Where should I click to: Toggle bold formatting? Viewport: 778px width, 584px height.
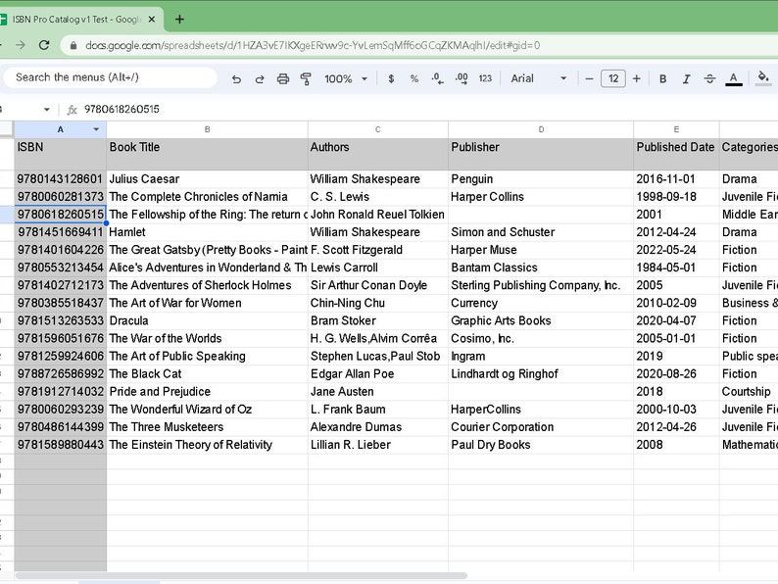click(663, 79)
